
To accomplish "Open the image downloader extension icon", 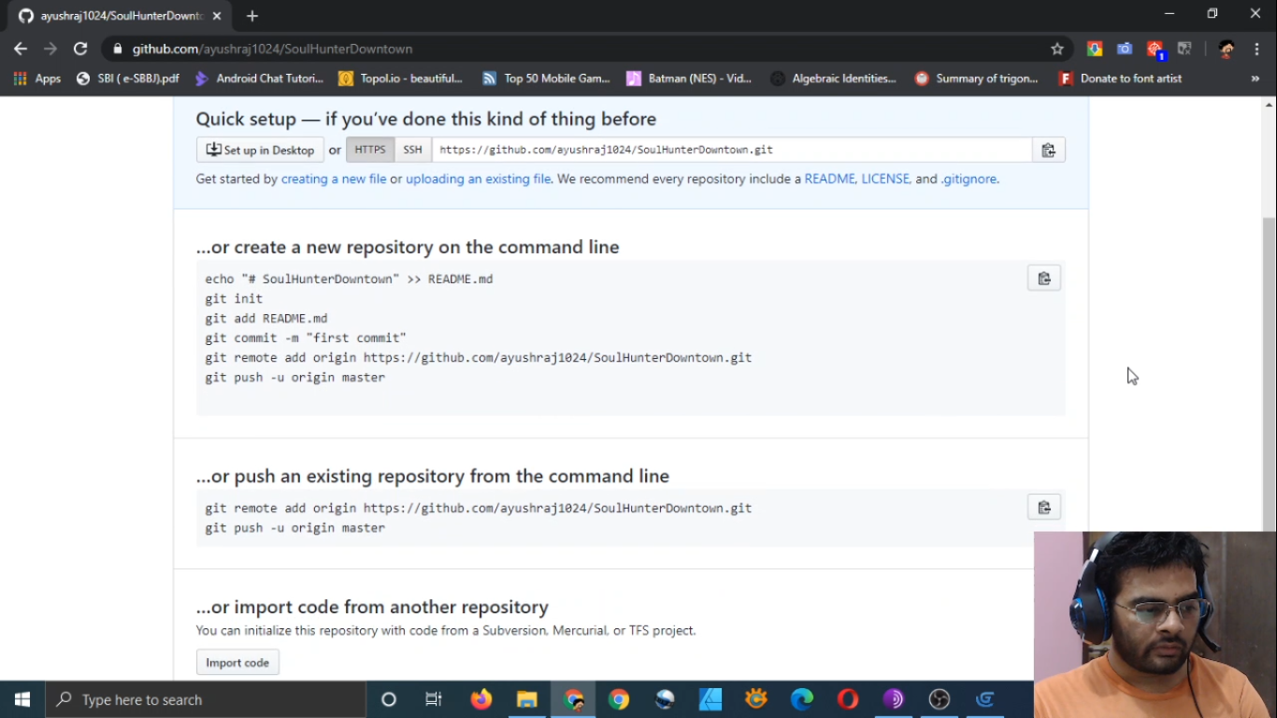I will [1094, 49].
